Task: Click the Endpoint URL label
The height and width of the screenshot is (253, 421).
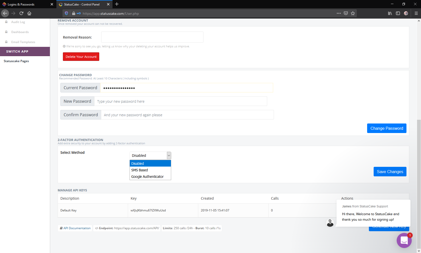Action: (127, 228)
